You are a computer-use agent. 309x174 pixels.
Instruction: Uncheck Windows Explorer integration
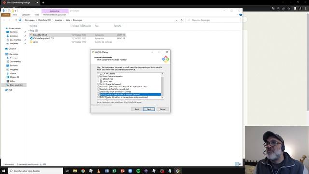pos(98,76)
